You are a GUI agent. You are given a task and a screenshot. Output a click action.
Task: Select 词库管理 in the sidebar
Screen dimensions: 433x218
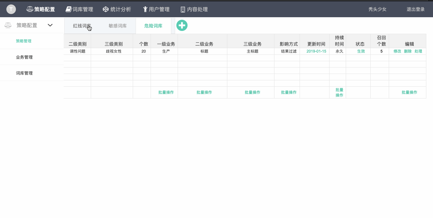pyautogui.click(x=24, y=73)
